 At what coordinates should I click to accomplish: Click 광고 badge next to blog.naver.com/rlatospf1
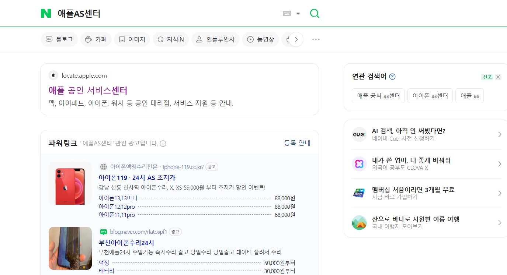(175, 232)
